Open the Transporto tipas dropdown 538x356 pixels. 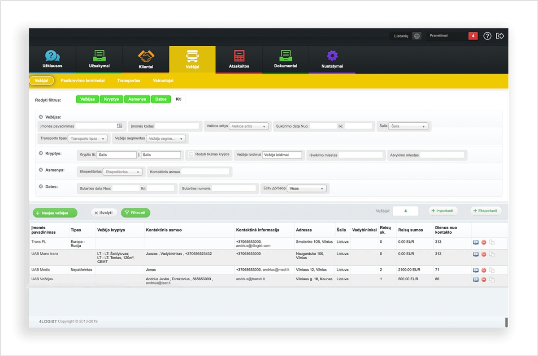point(88,139)
